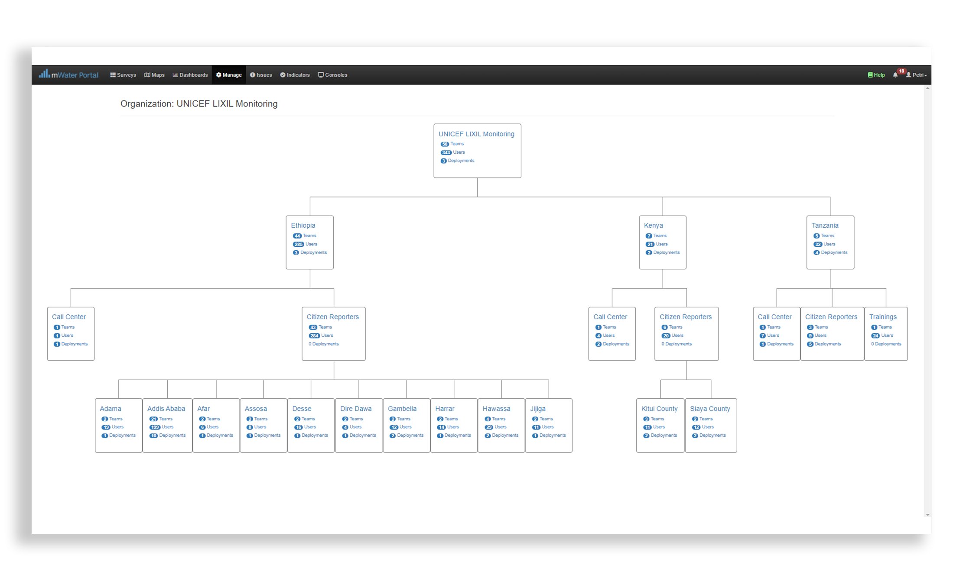This screenshot has width=963, height=581.
Task: Open the Siaya County group
Action: click(710, 408)
